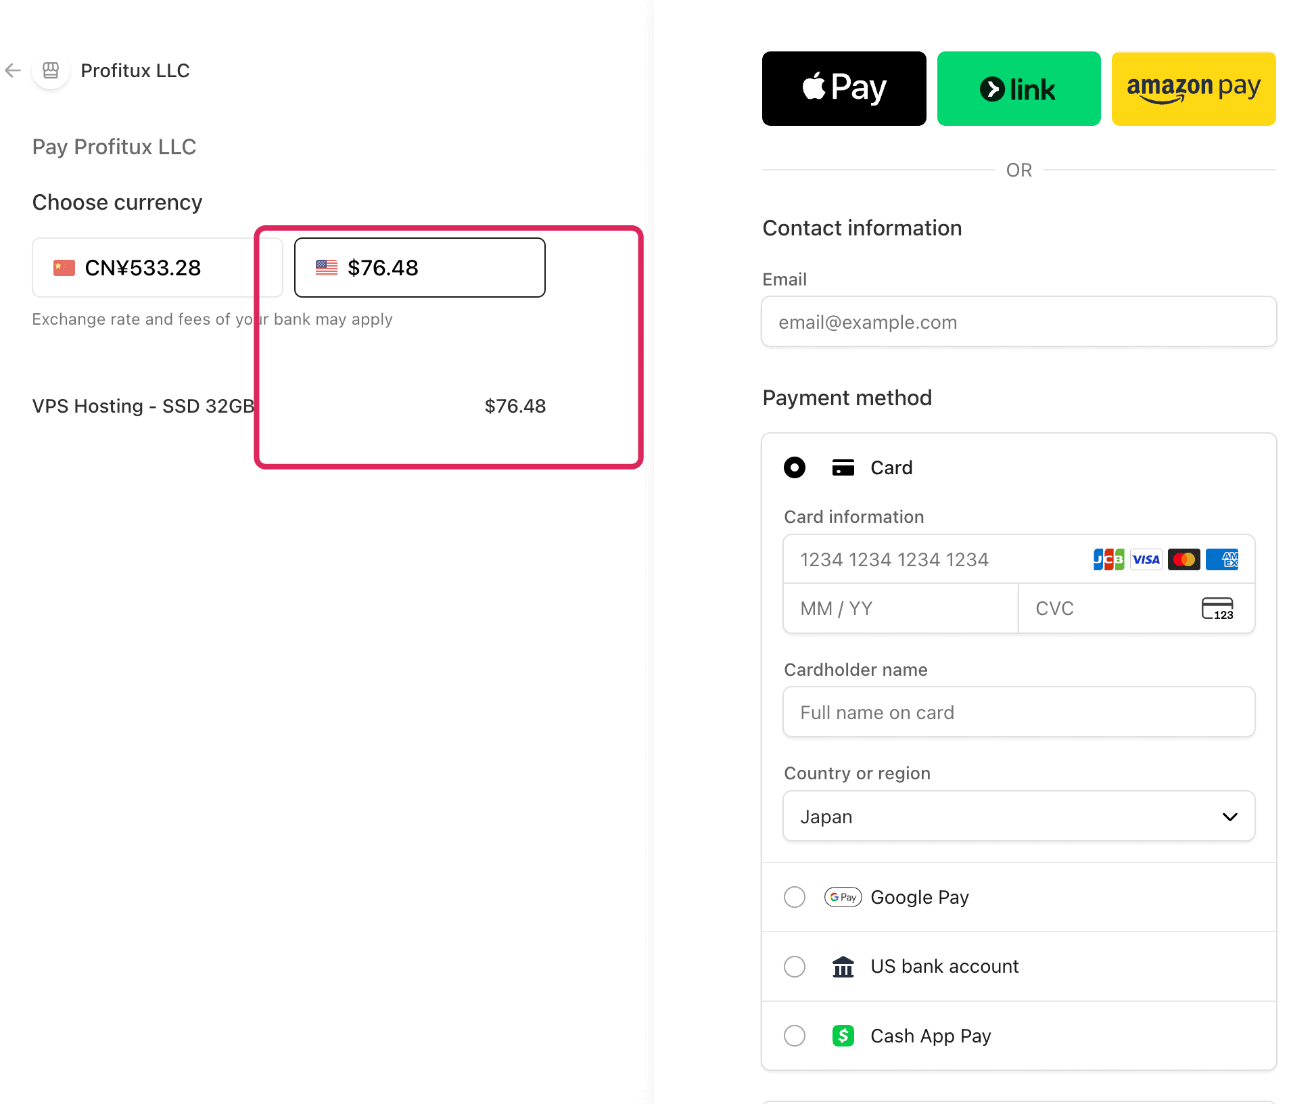Select the US bank account radio button
The width and height of the screenshot is (1289, 1104).
[x=795, y=967]
